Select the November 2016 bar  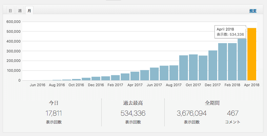(86, 79)
